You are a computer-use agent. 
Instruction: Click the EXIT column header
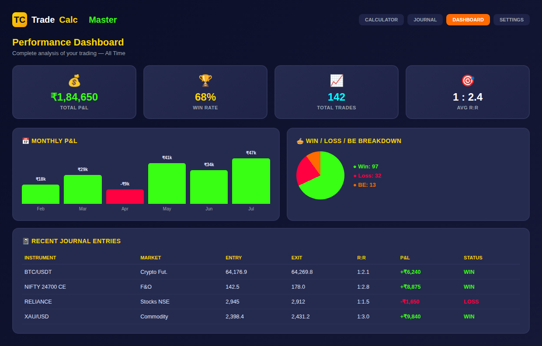pyautogui.click(x=297, y=258)
